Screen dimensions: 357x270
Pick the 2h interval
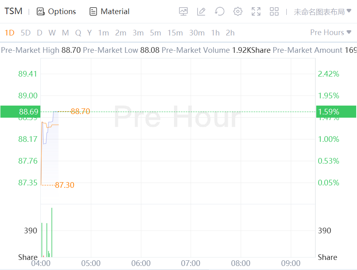pos(230,33)
